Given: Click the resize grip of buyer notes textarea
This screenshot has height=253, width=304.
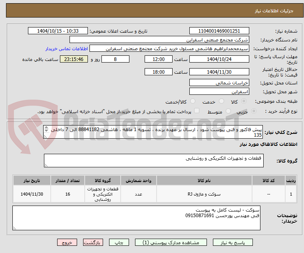Looking at the screenshot, I should click(x=14, y=228).
